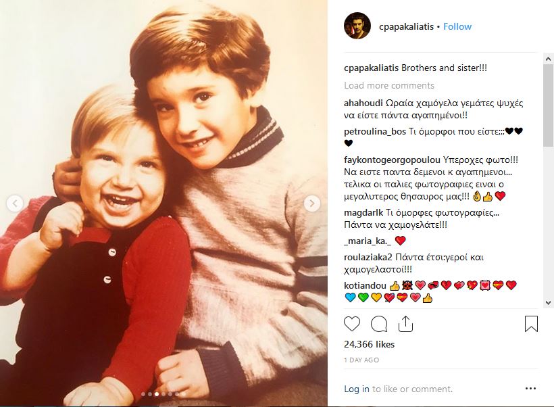Go to the previous photo with the left arrow

[x=15, y=203]
